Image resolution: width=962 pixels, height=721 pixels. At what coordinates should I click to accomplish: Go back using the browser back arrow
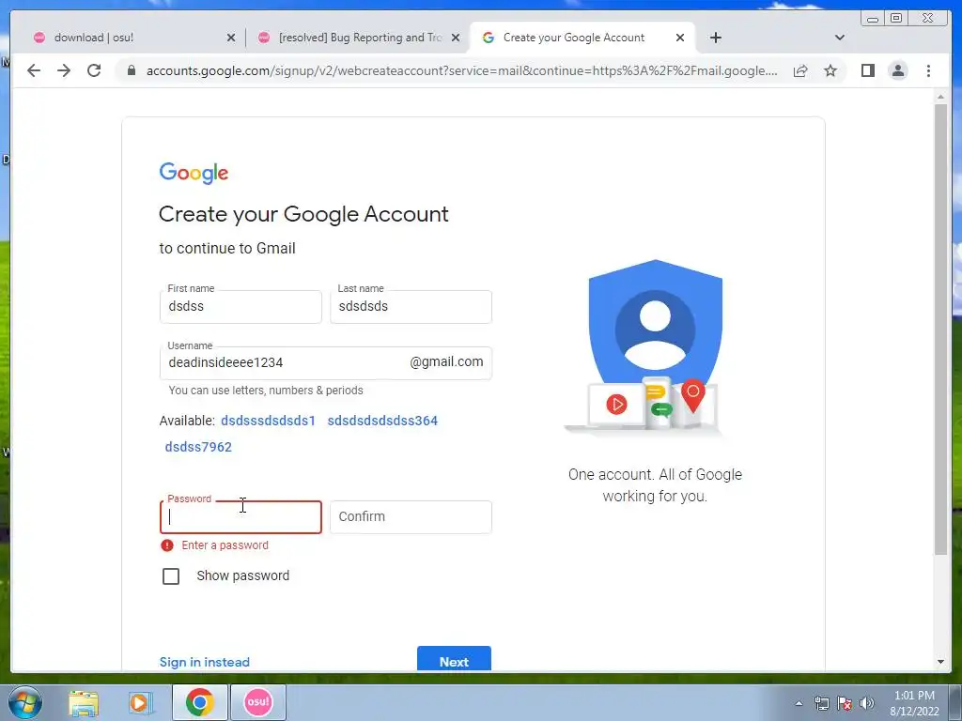[x=34, y=70]
